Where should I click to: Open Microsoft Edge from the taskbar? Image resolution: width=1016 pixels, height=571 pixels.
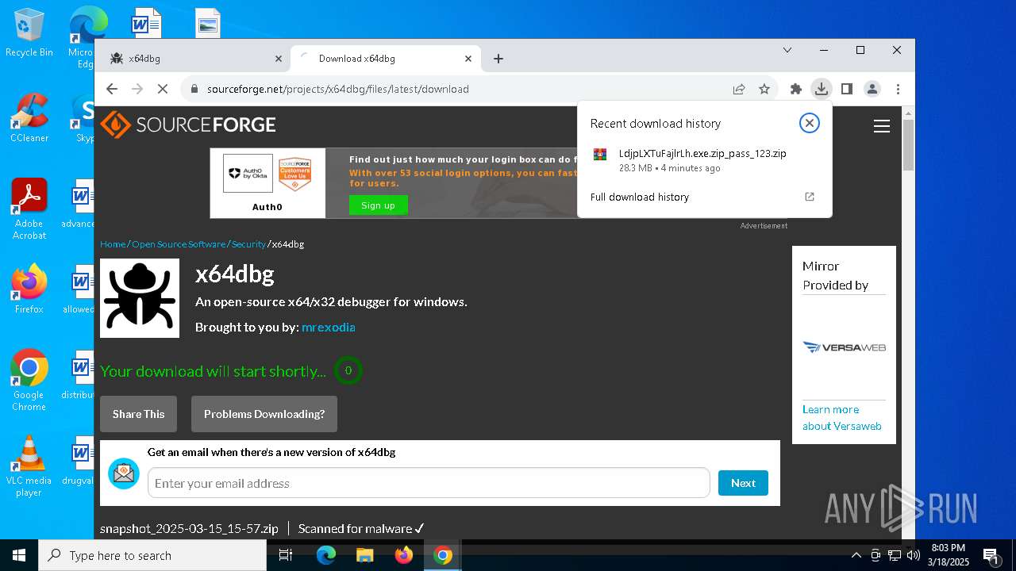[x=326, y=555]
